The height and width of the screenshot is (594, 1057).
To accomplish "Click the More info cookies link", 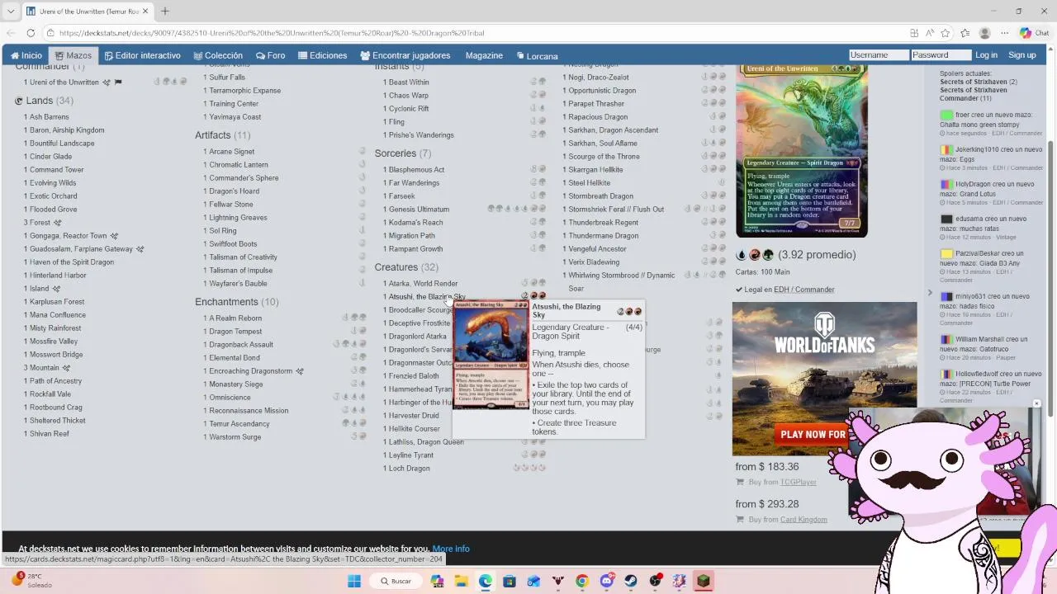I will 451,549.
